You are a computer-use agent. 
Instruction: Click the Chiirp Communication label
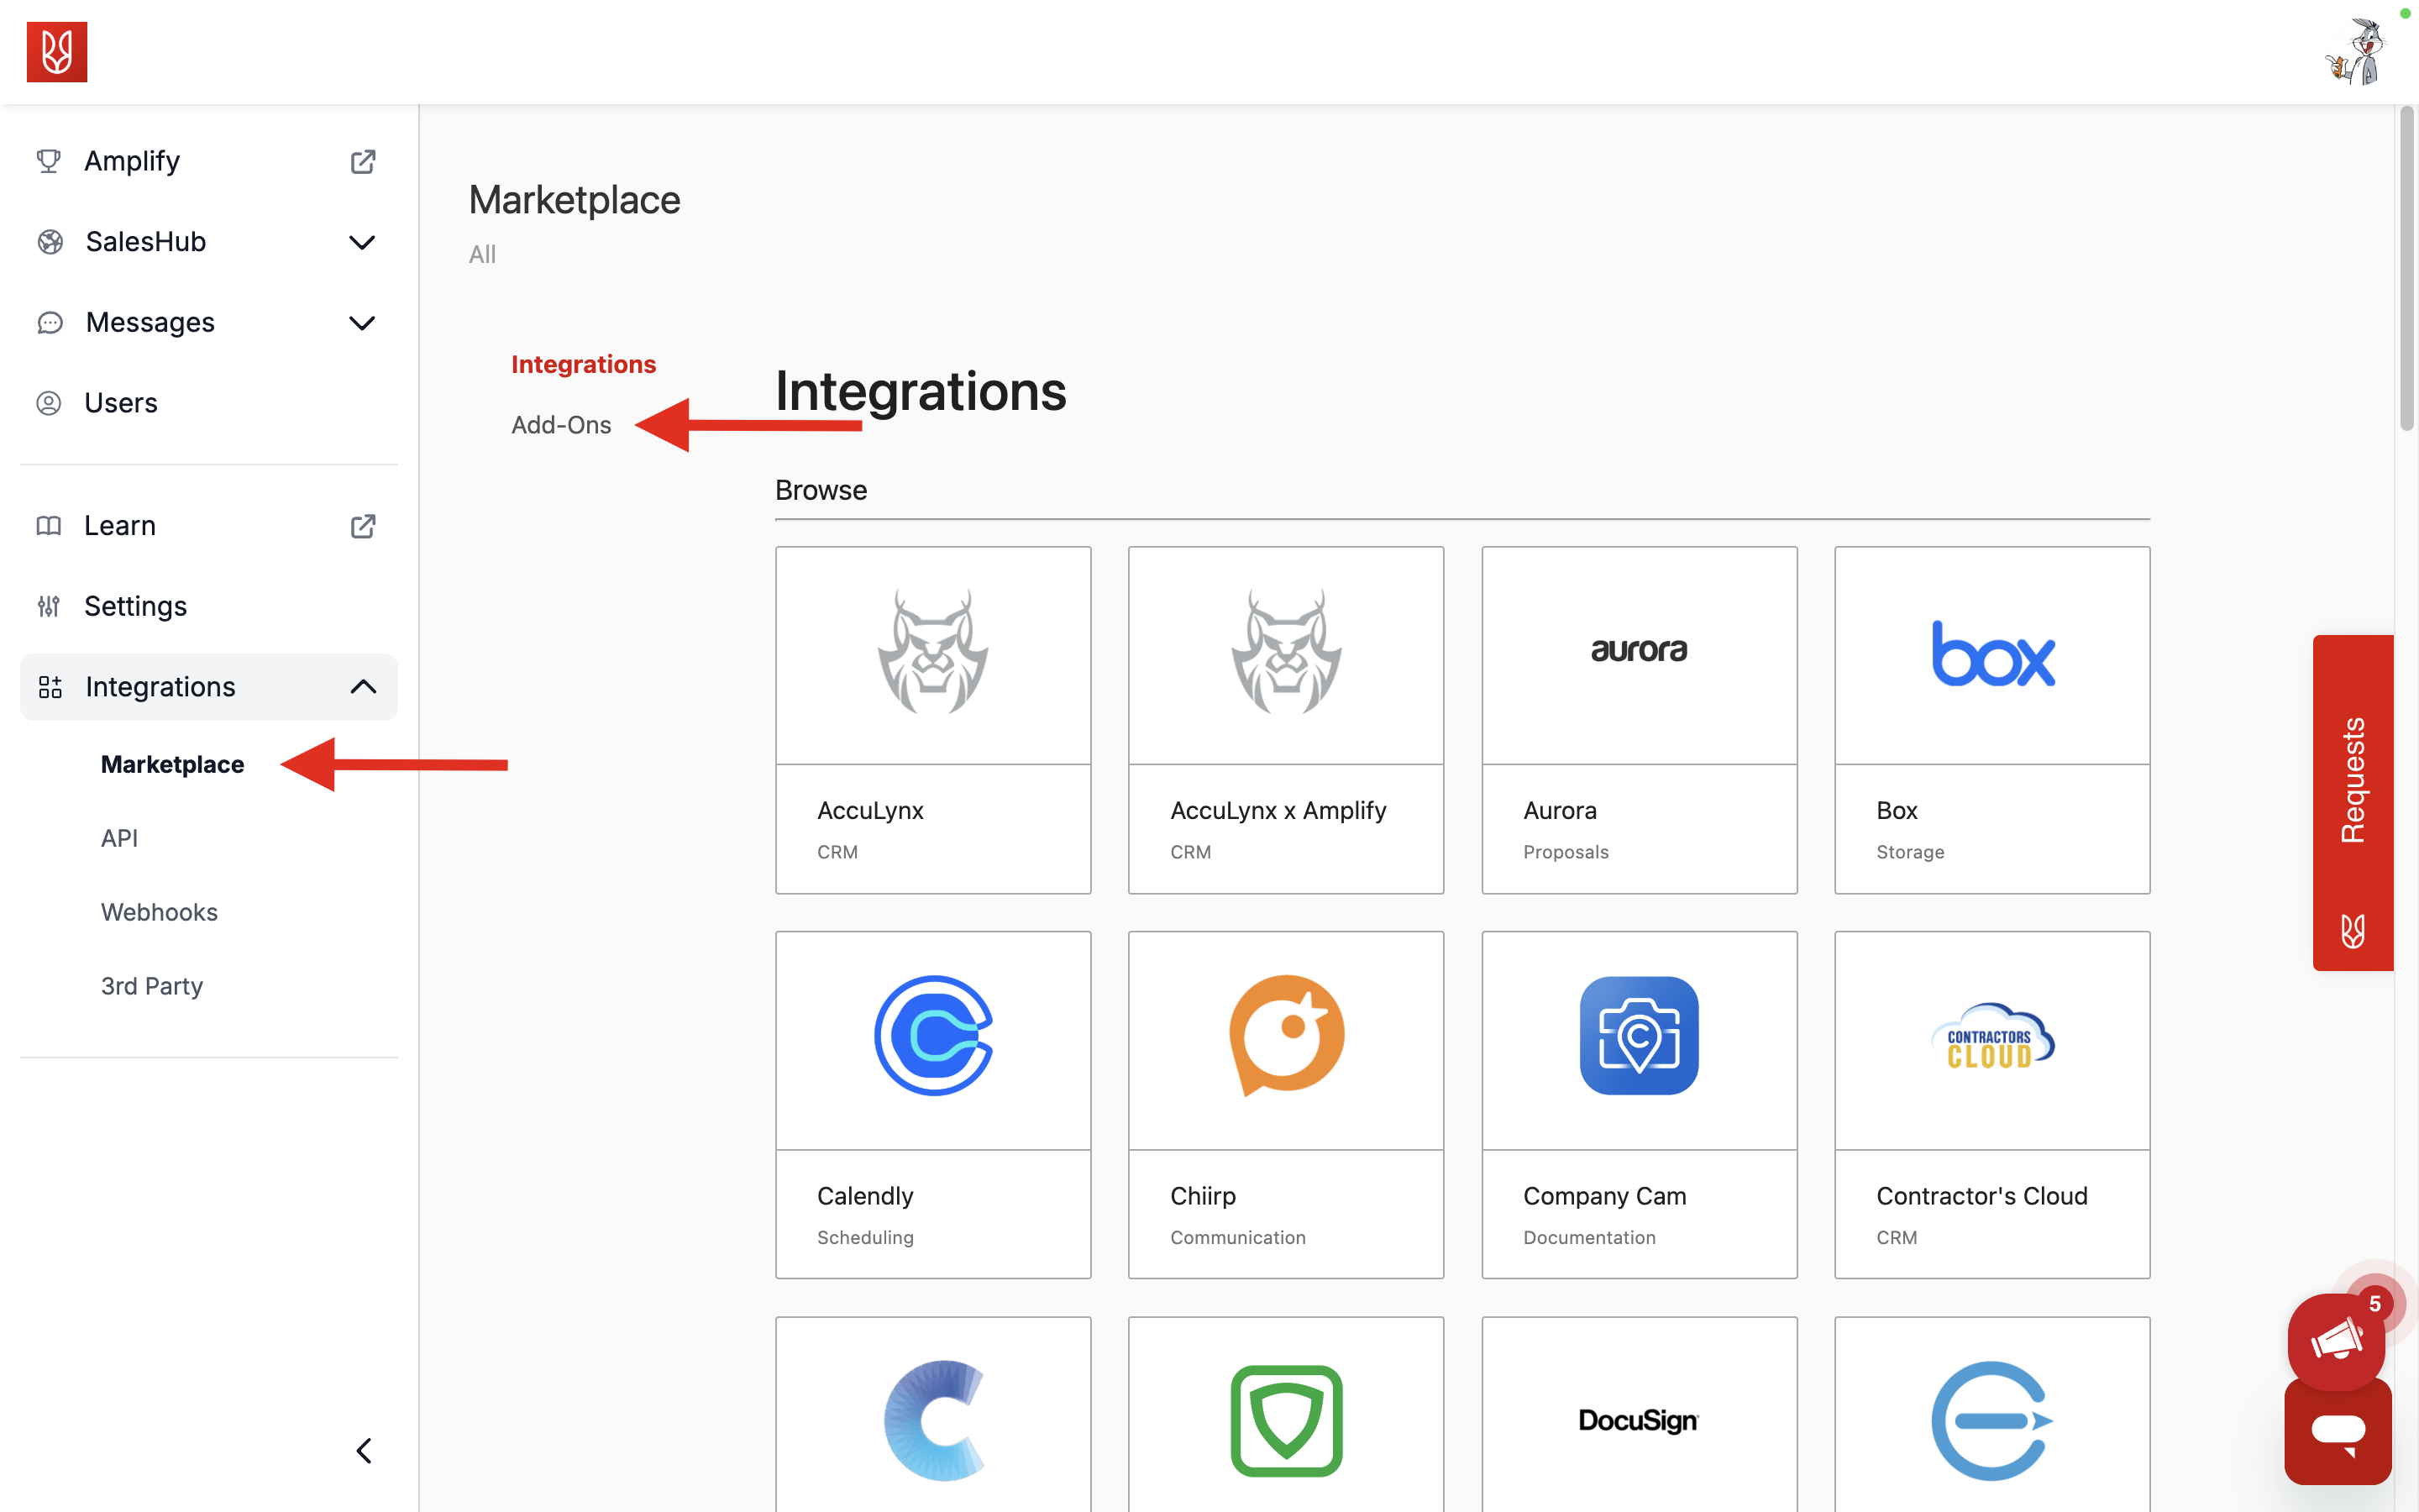[1237, 1237]
